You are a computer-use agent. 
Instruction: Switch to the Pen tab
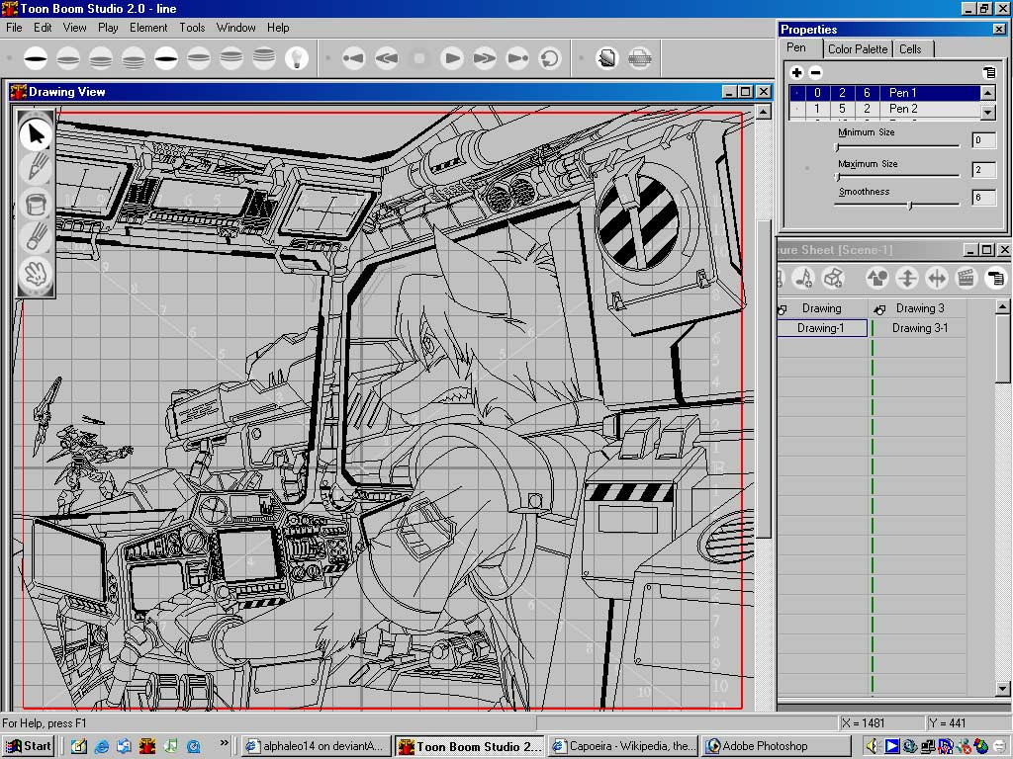[x=796, y=47]
